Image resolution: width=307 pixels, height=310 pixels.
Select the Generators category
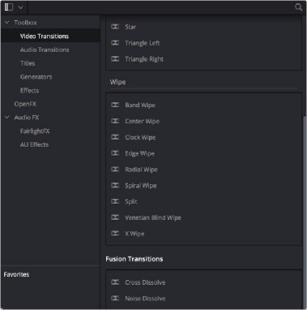(36, 77)
